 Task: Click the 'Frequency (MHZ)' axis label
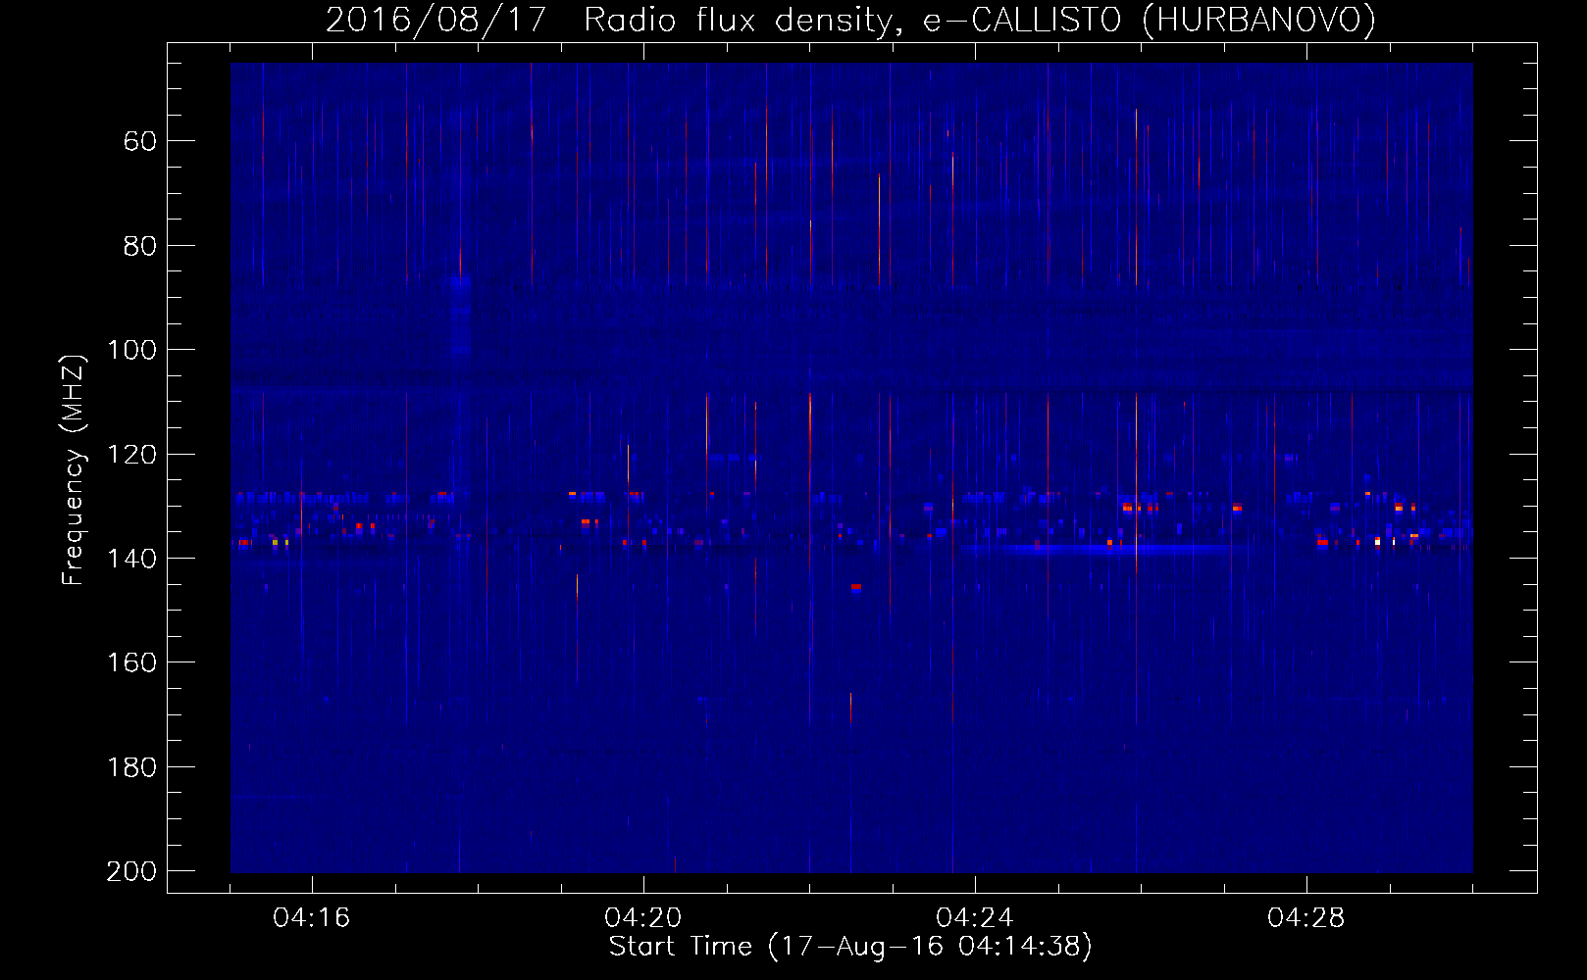click(x=74, y=469)
